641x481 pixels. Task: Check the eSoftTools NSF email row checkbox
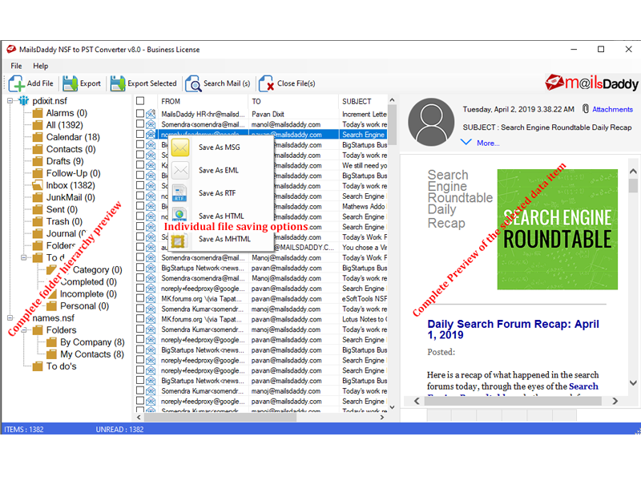coord(140,298)
